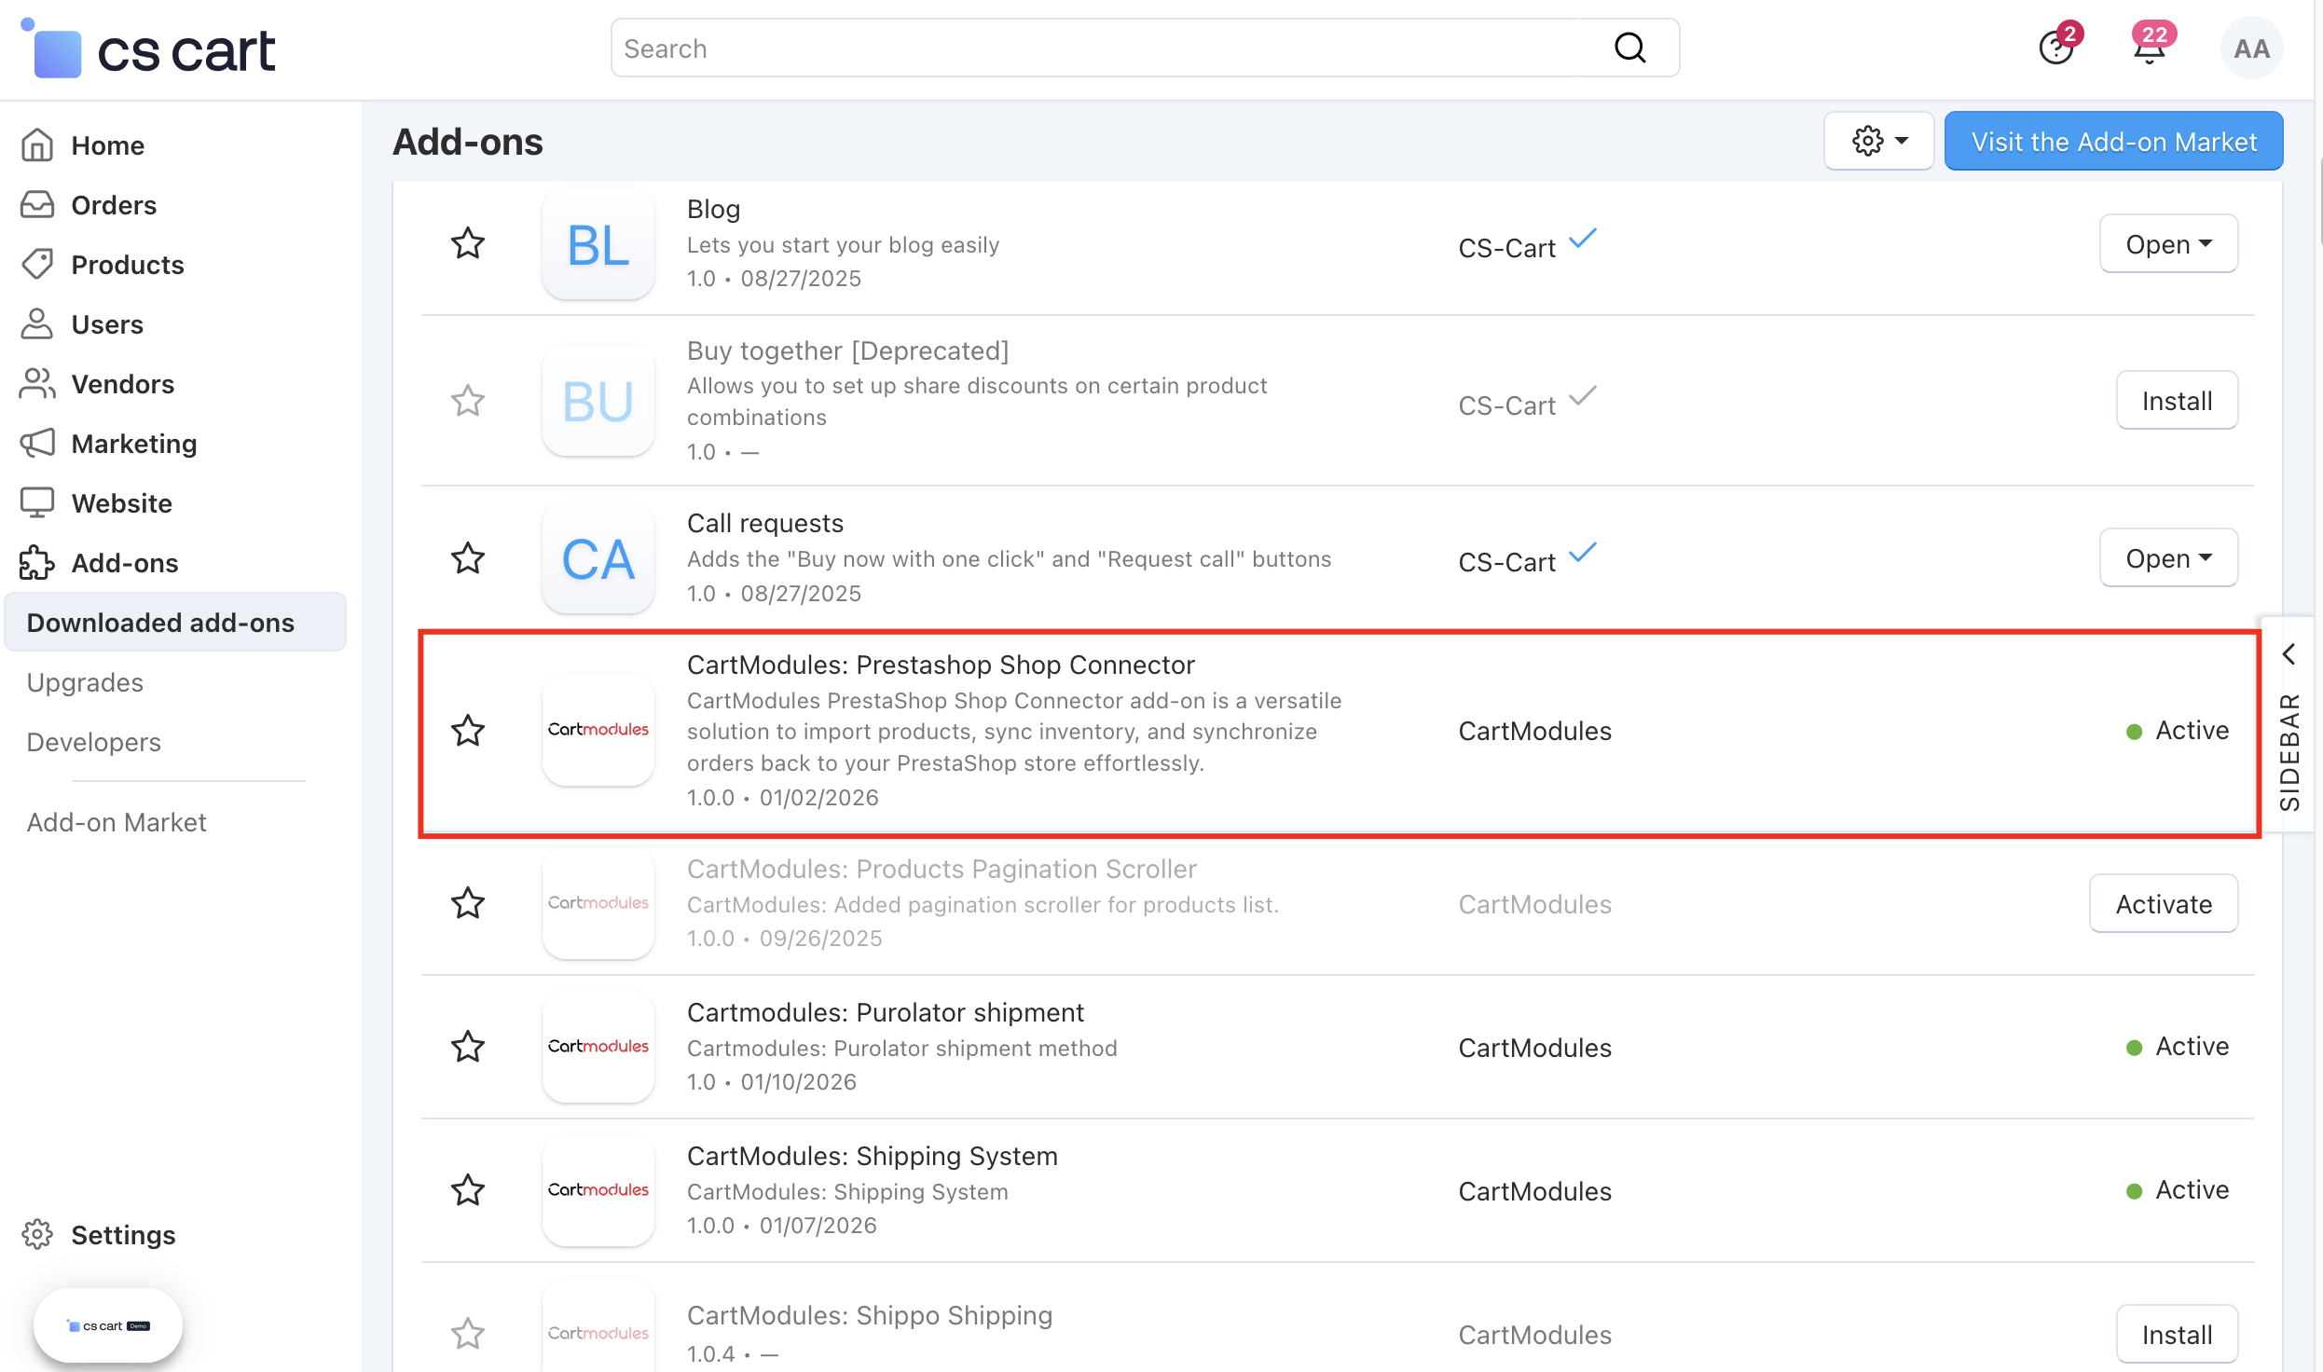Click the BU Buy together add-on icon
Screen dimensions: 2323x1372
[x=598, y=401]
